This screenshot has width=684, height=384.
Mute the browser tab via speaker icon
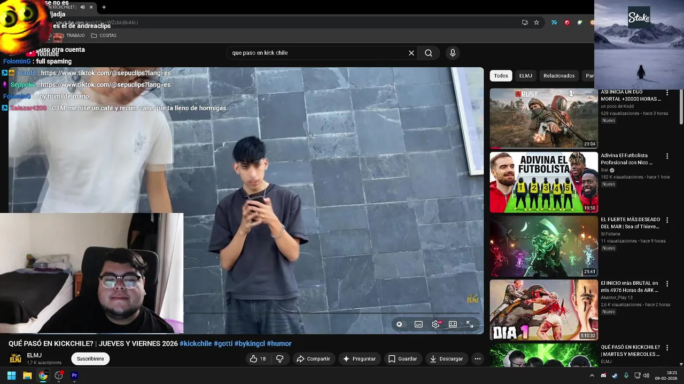82,7
